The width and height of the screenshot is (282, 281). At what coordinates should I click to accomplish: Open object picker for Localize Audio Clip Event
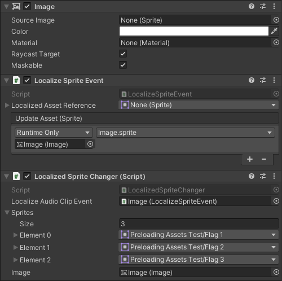pos(276,201)
